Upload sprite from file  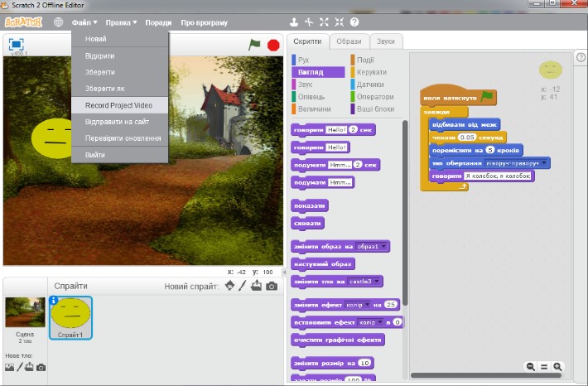tap(257, 286)
